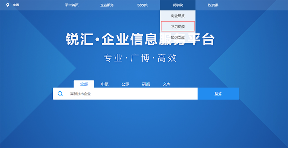The height and width of the screenshot is (148, 288).
Task: Open the 中国 region selector
Action: (16, 5)
